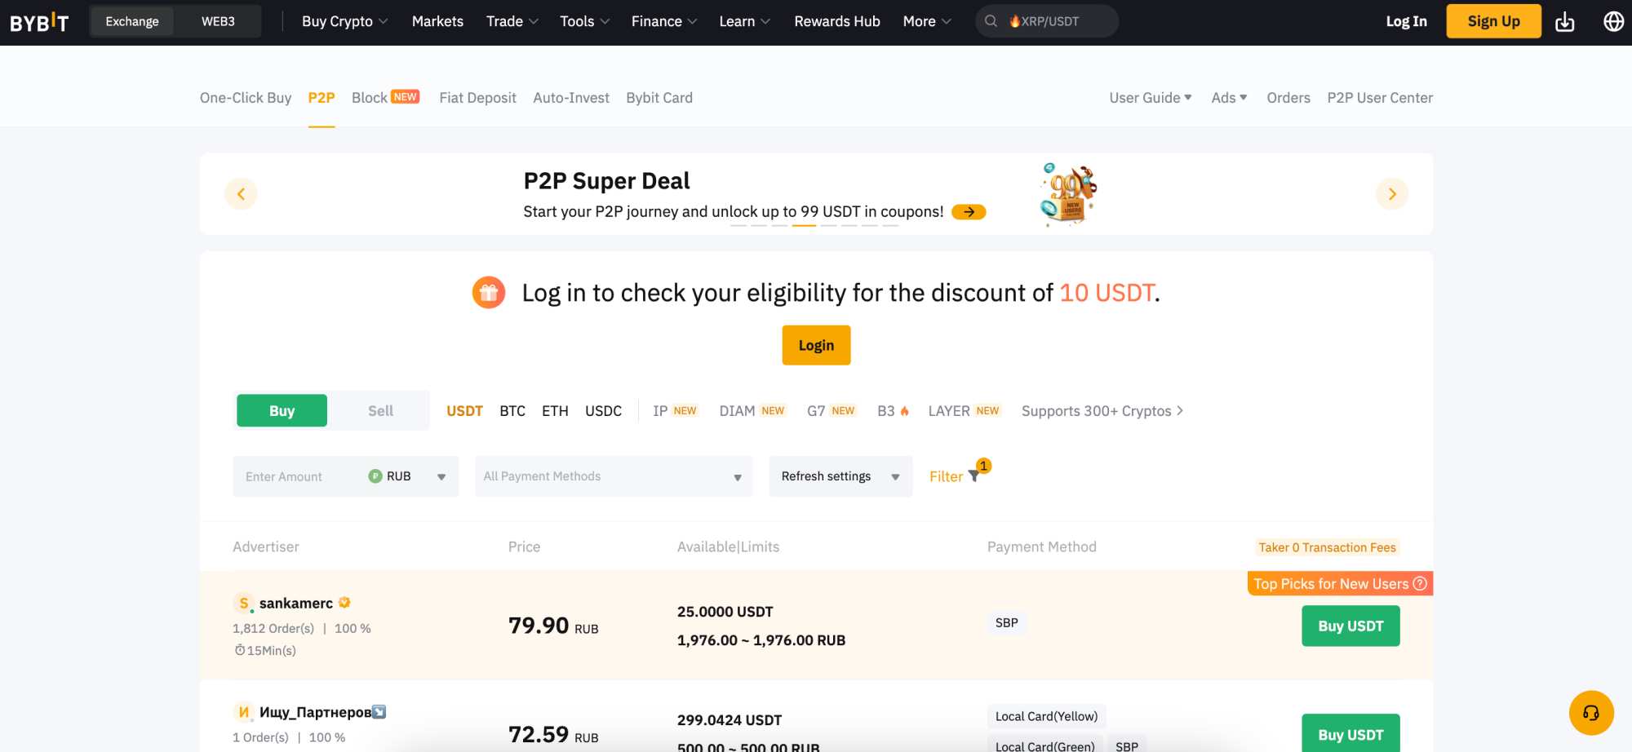Click the globe language icon

pos(1613,21)
